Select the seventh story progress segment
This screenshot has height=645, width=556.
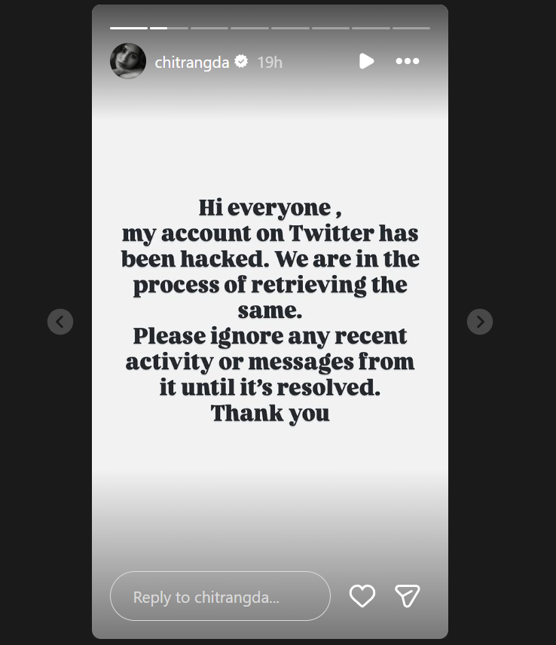click(371, 28)
